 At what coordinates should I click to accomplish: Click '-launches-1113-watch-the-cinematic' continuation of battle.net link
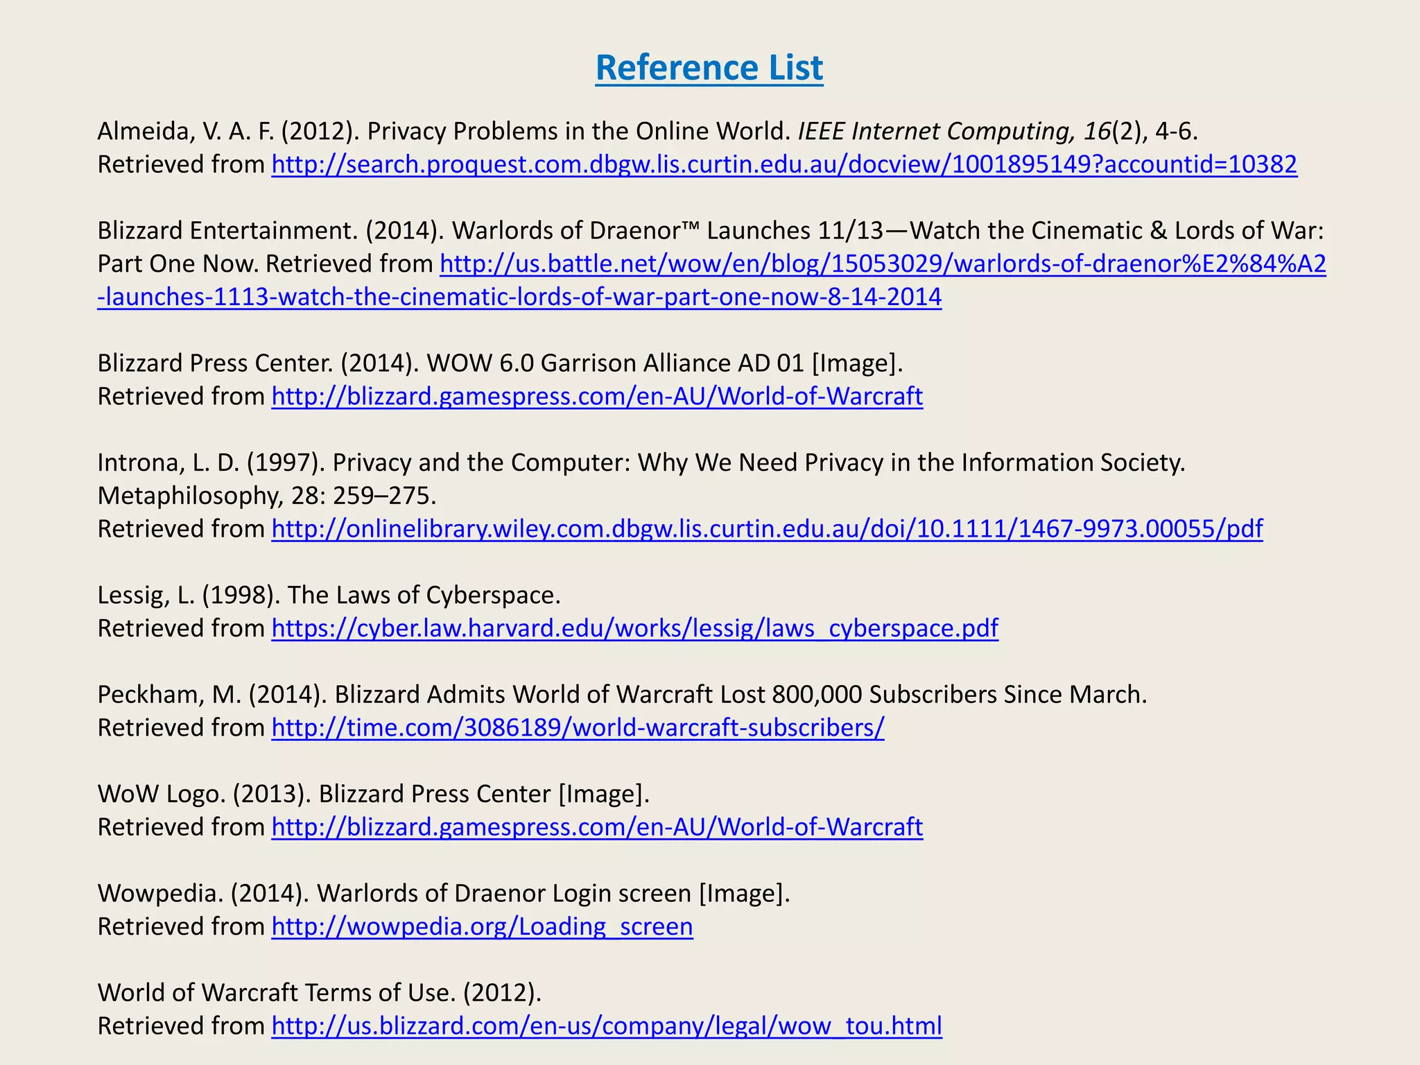(x=519, y=297)
